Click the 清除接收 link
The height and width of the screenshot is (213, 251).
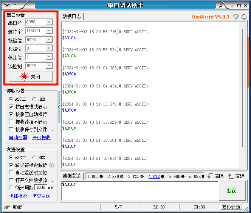pyautogui.click(x=41, y=138)
